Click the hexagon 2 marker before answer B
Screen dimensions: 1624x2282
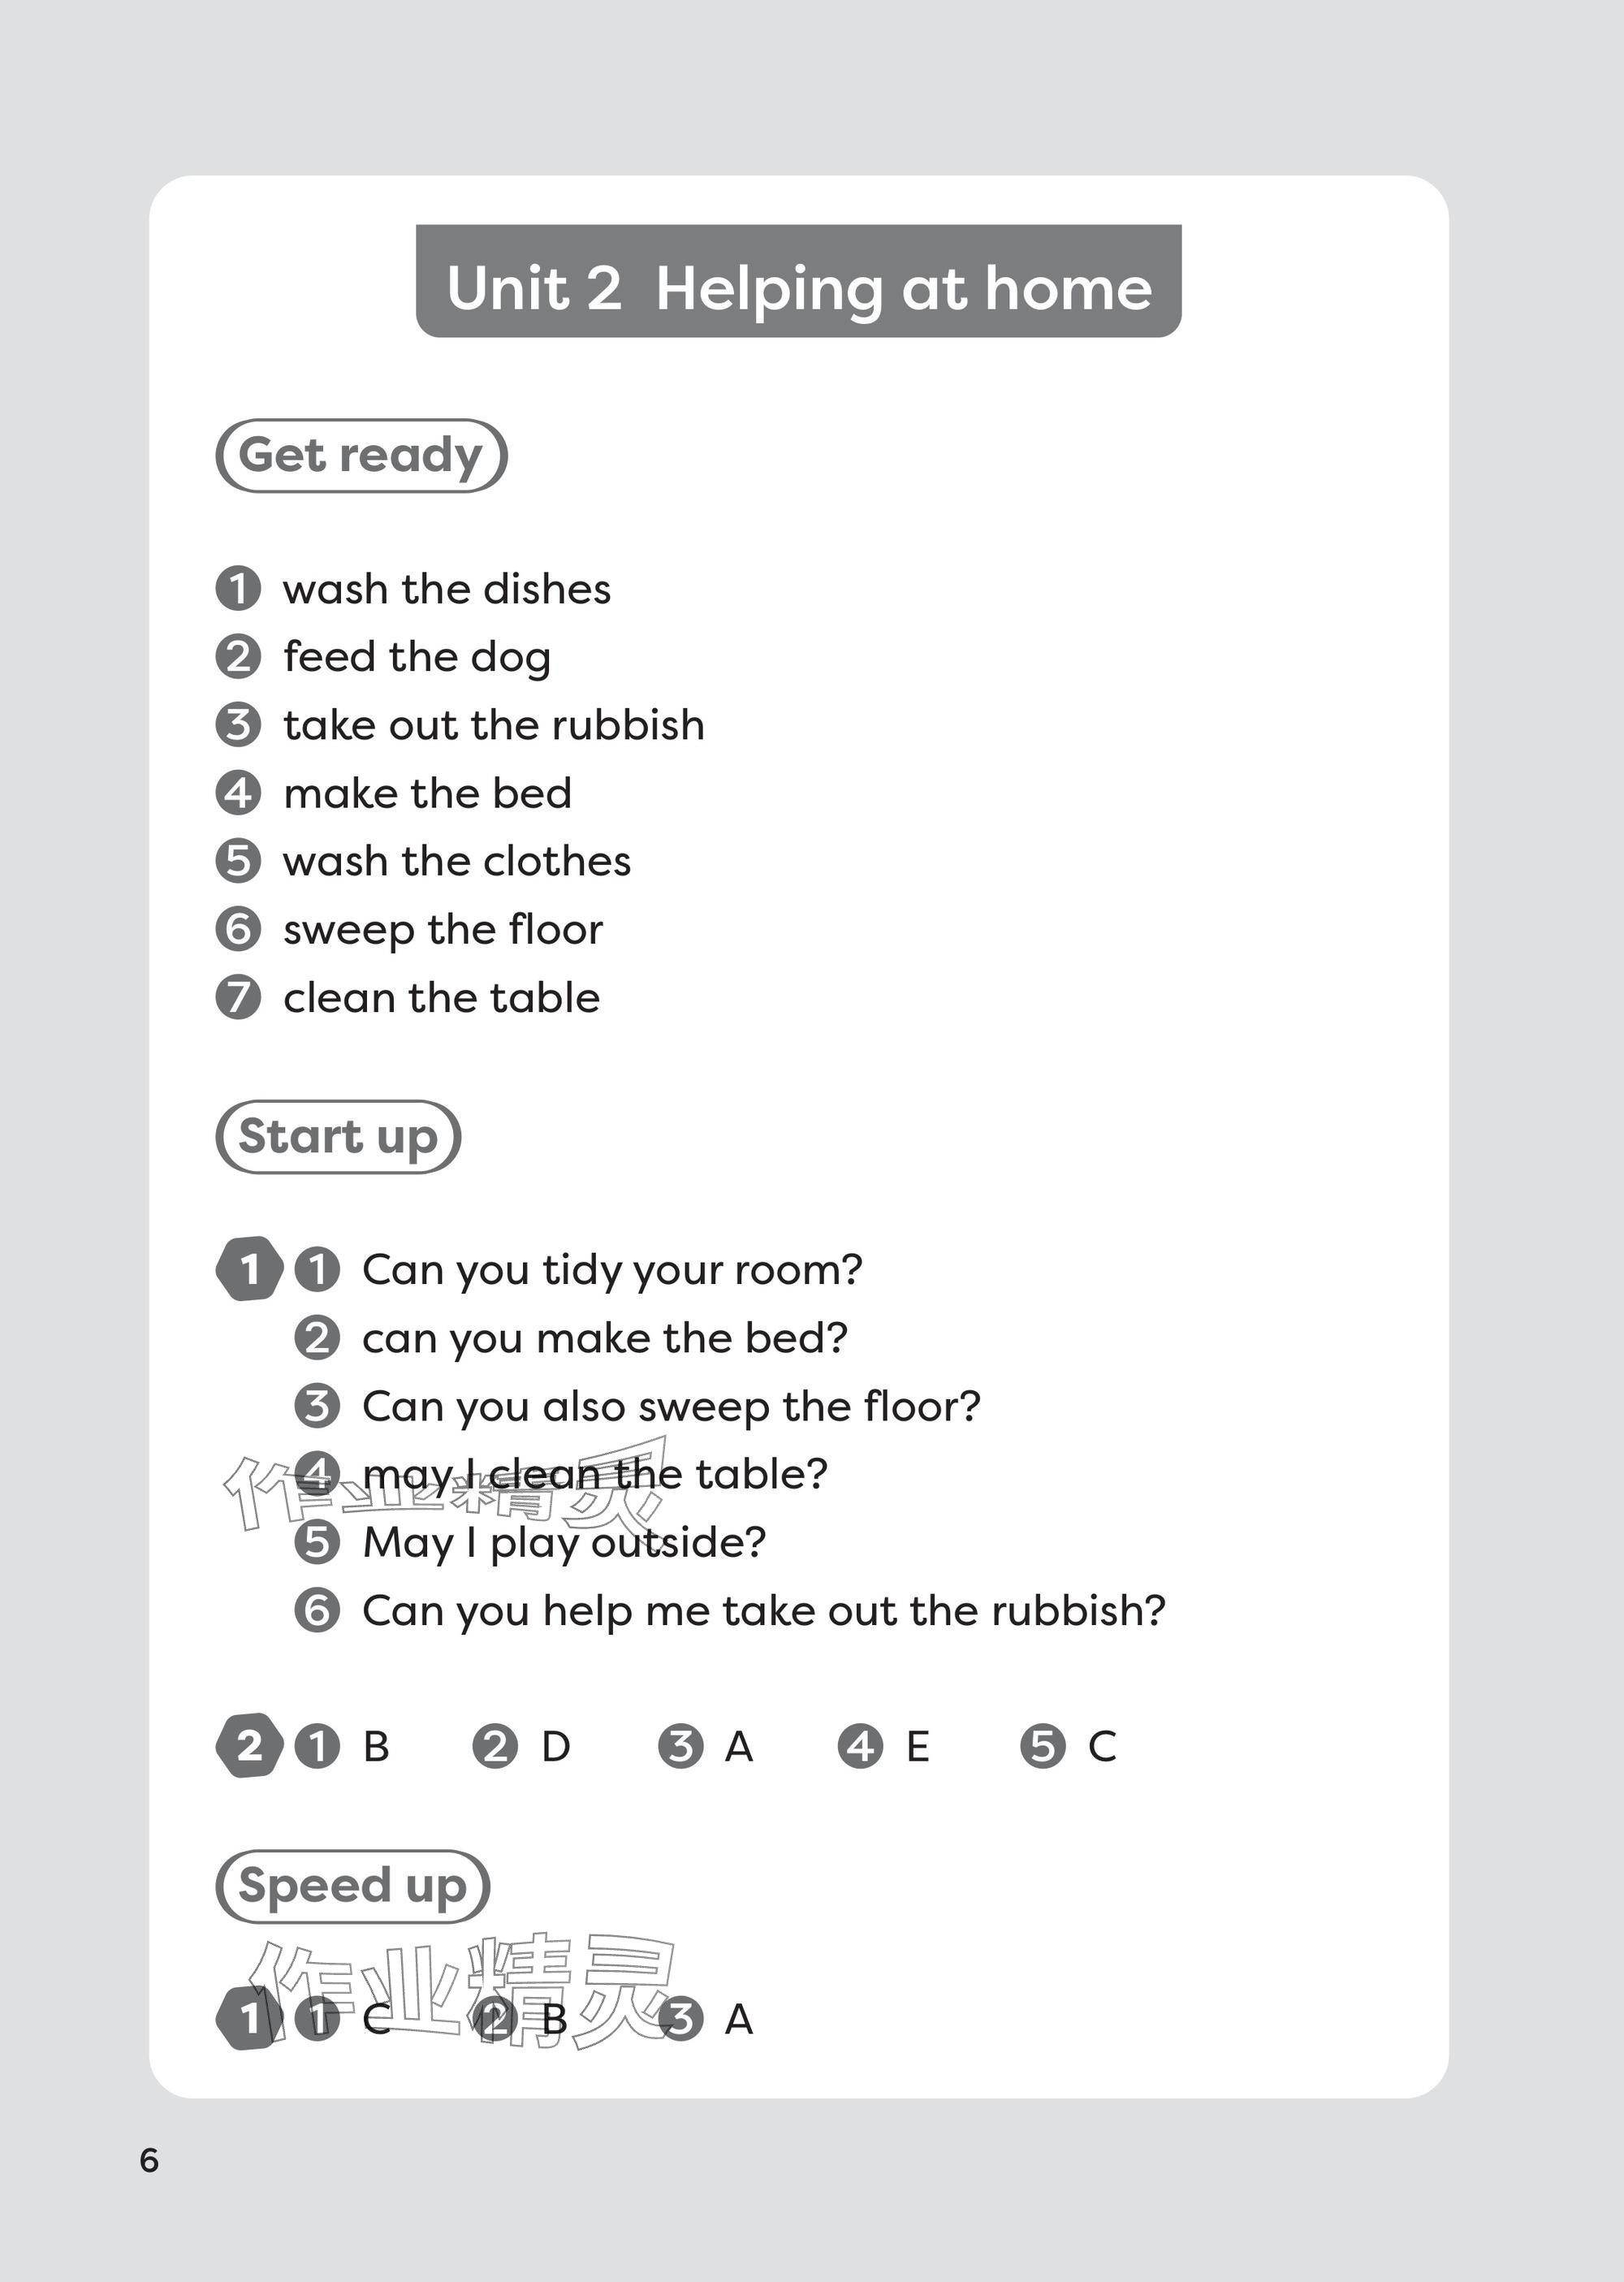pyautogui.click(x=249, y=1746)
